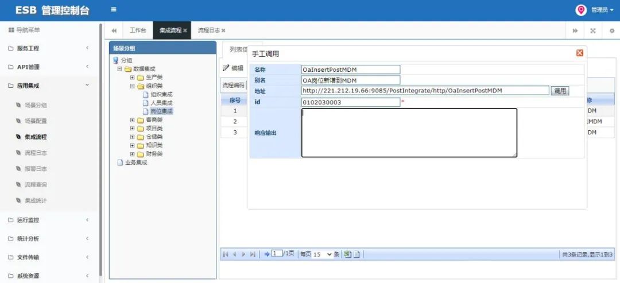The image size is (620, 283).
Task: Select 组织集成 tree item
Action: tap(161, 95)
